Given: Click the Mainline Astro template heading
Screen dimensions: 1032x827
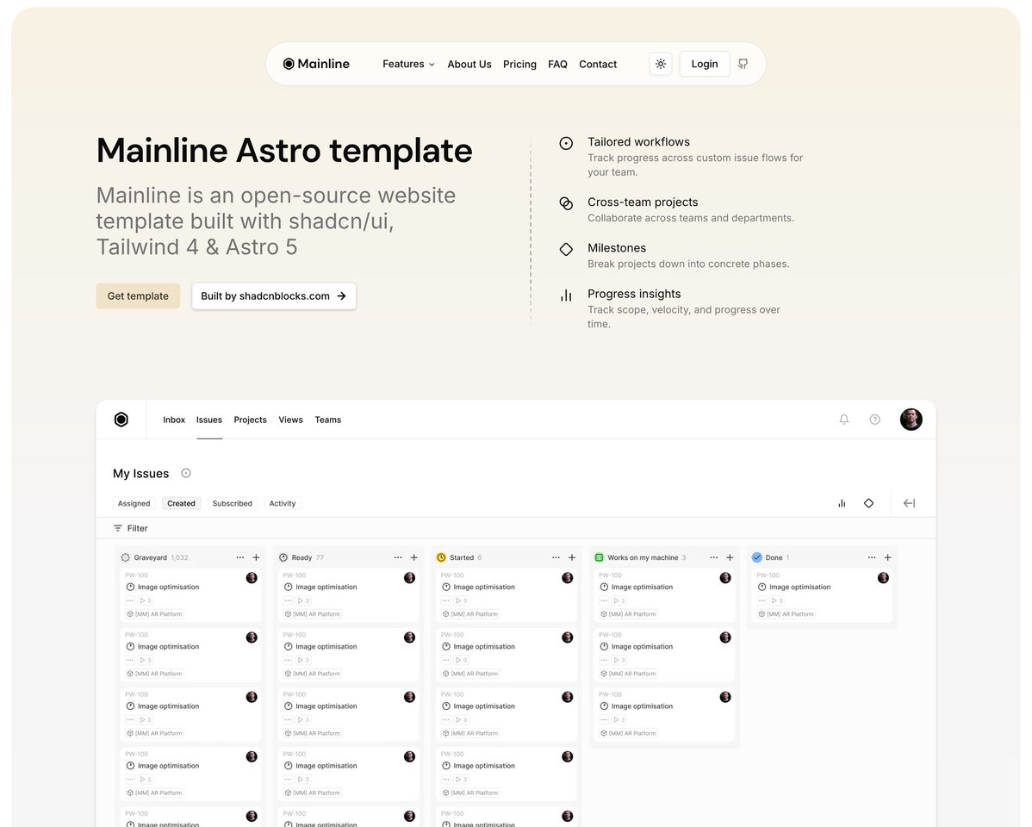Looking at the screenshot, I should pyautogui.click(x=284, y=151).
